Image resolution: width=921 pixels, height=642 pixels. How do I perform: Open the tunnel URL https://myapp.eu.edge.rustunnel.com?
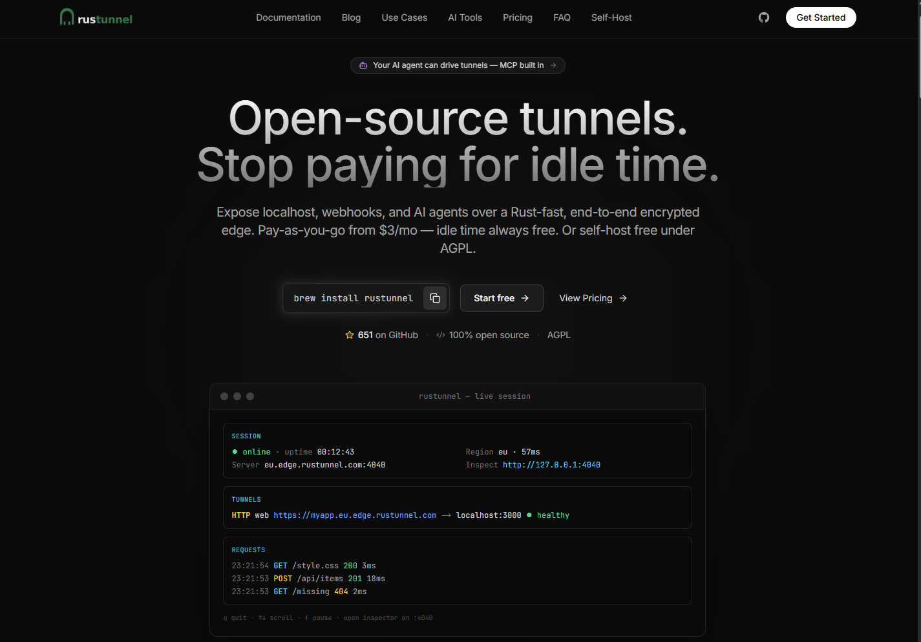355,515
